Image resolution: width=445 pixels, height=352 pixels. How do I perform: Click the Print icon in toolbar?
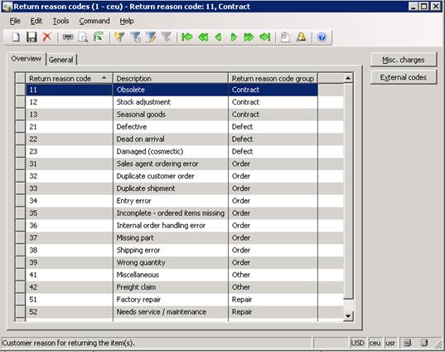point(68,37)
